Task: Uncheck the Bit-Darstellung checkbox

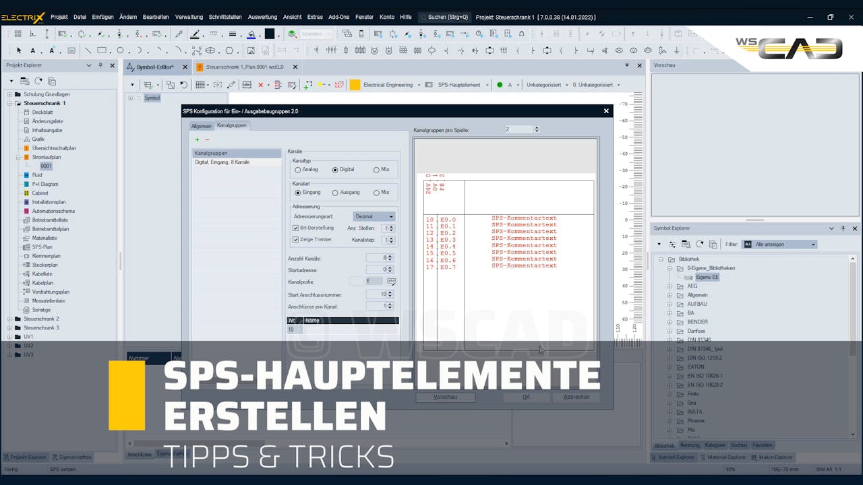Action: [296, 228]
